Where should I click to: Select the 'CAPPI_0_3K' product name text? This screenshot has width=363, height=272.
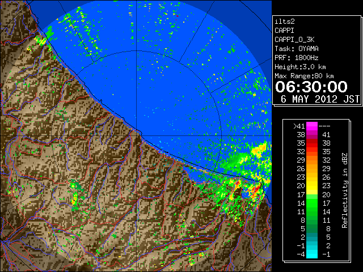click(294, 40)
